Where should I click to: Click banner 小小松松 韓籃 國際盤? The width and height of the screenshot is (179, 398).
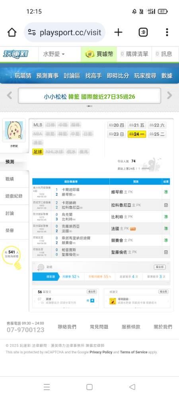tap(89, 96)
